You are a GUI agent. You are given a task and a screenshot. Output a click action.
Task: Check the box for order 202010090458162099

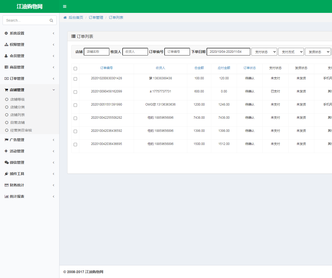point(75,92)
